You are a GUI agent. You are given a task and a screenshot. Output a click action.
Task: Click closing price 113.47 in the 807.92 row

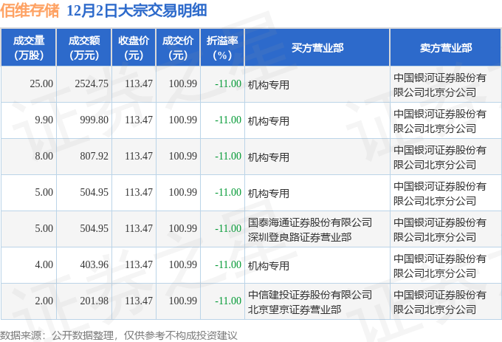(x=139, y=157)
